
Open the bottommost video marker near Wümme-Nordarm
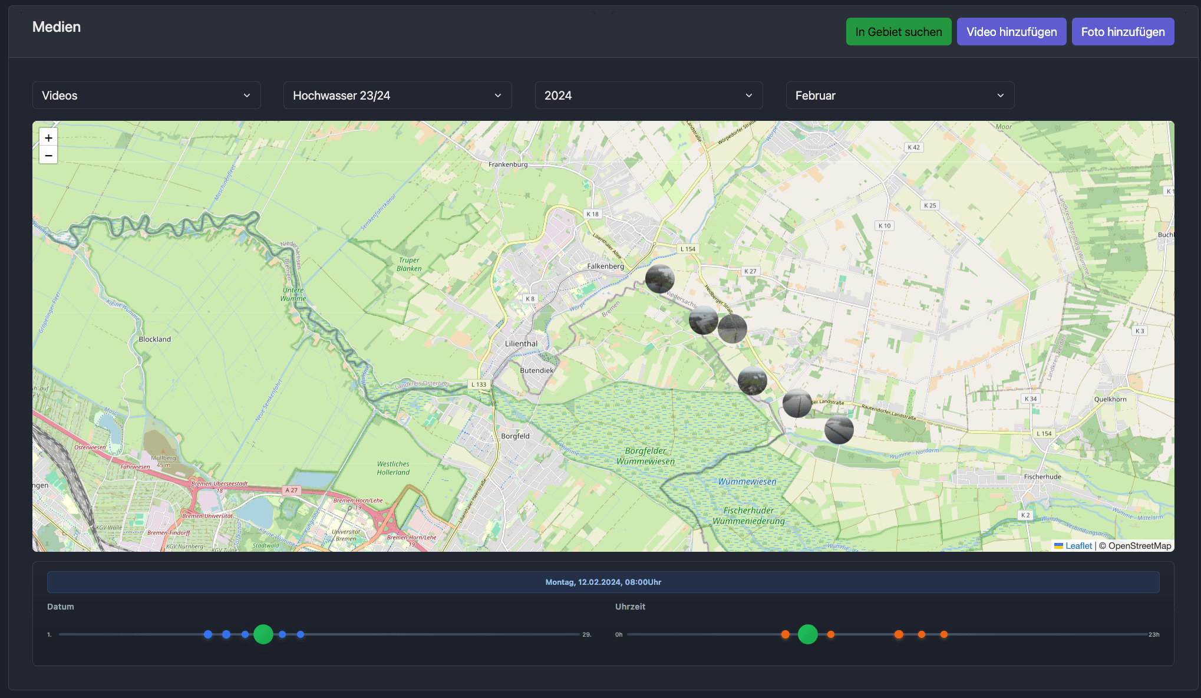point(839,430)
